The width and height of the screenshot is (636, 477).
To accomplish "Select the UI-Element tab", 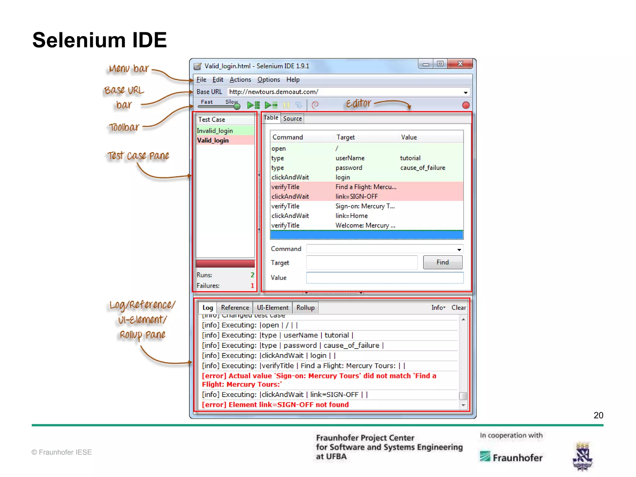I will (x=272, y=307).
